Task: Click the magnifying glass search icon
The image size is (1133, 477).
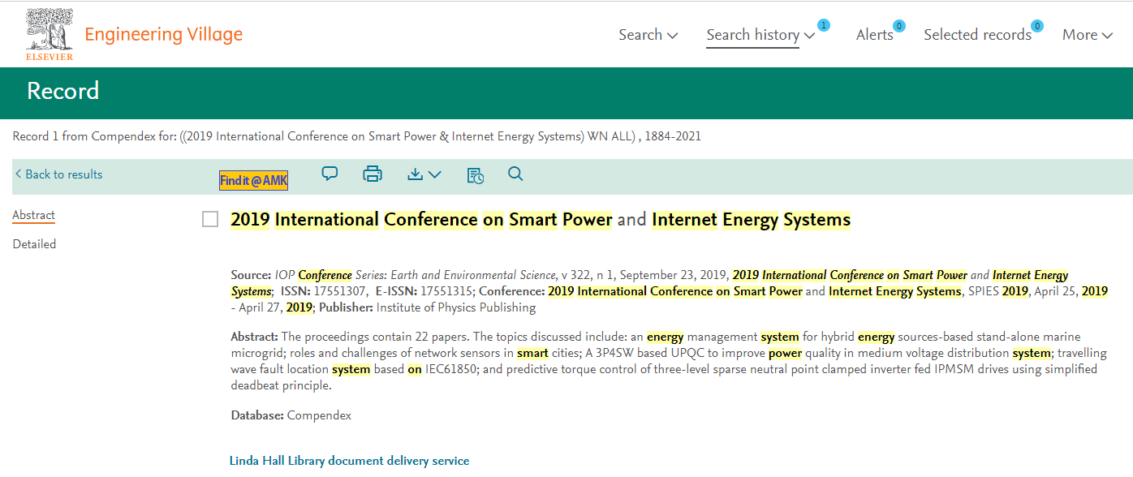Action: (x=515, y=174)
